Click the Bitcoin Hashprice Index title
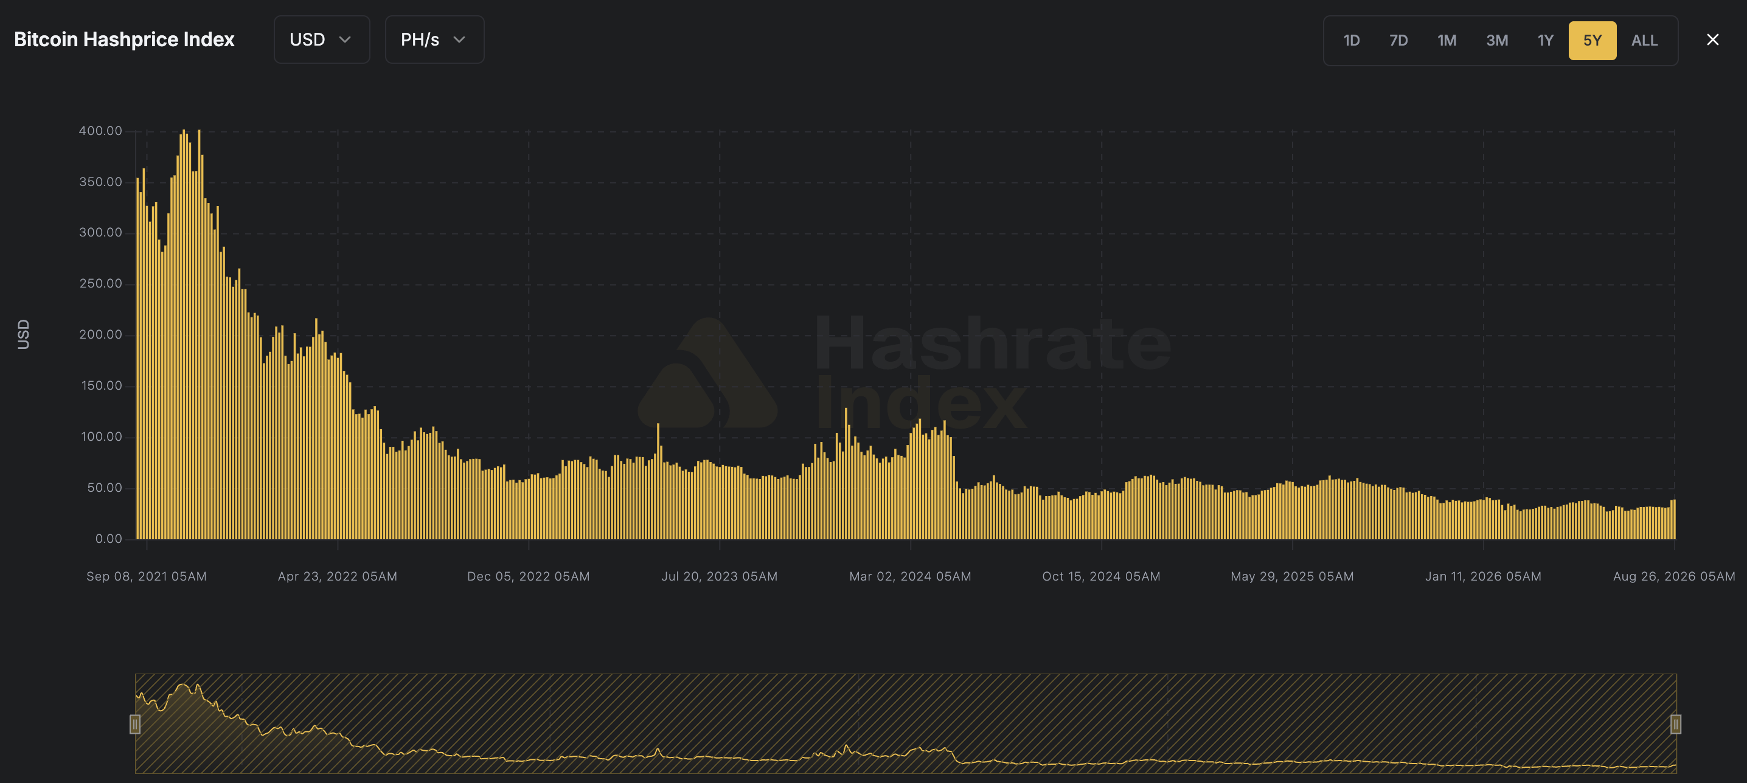Viewport: 1747px width, 783px height. 124,40
